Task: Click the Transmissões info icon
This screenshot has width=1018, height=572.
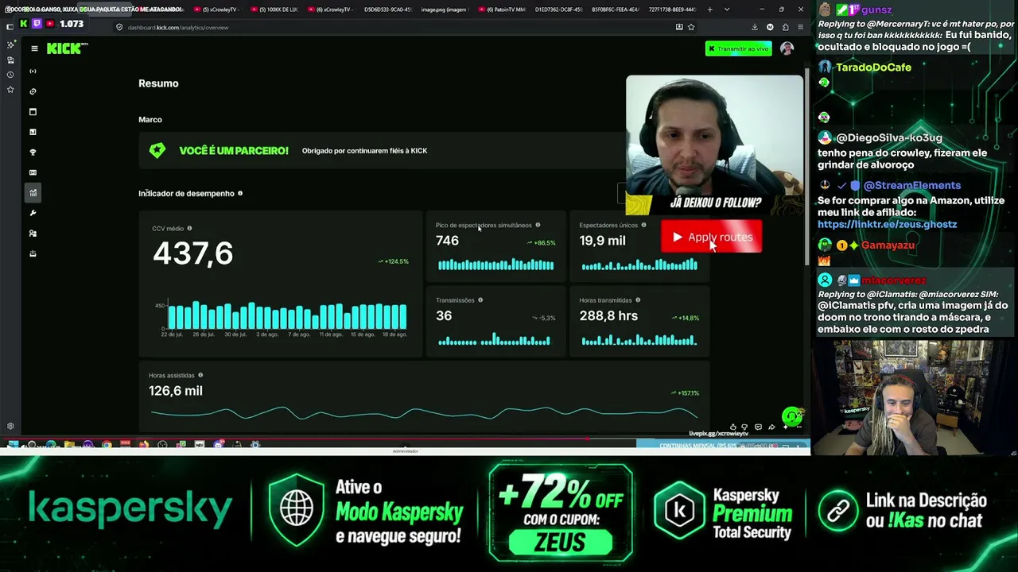Action: tap(480, 300)
